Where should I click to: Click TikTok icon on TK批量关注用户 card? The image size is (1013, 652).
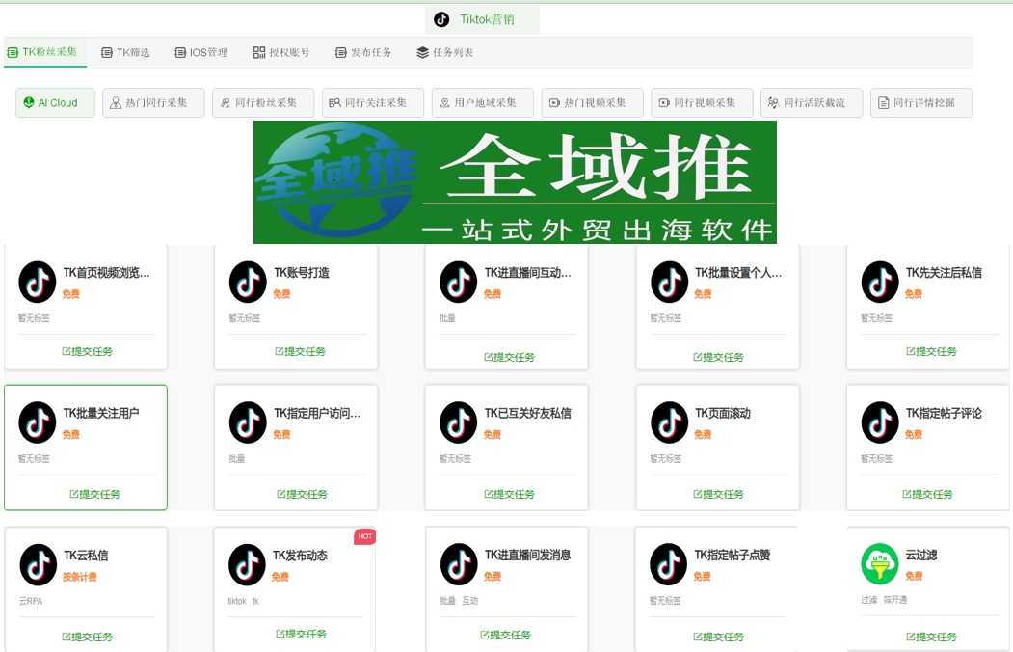[x=38, y=422]
